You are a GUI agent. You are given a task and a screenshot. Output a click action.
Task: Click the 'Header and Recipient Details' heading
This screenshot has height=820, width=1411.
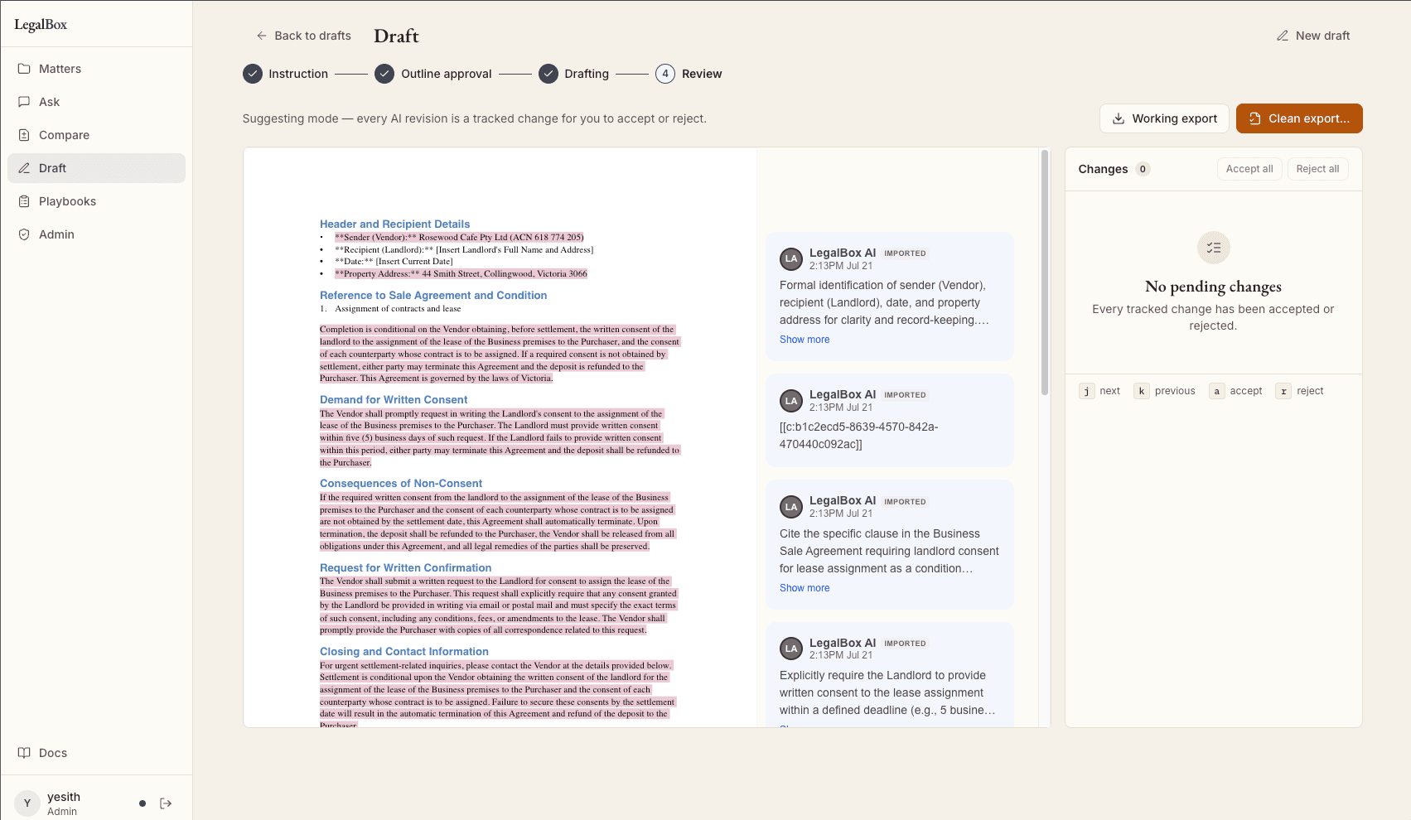(x=394, y=224)
